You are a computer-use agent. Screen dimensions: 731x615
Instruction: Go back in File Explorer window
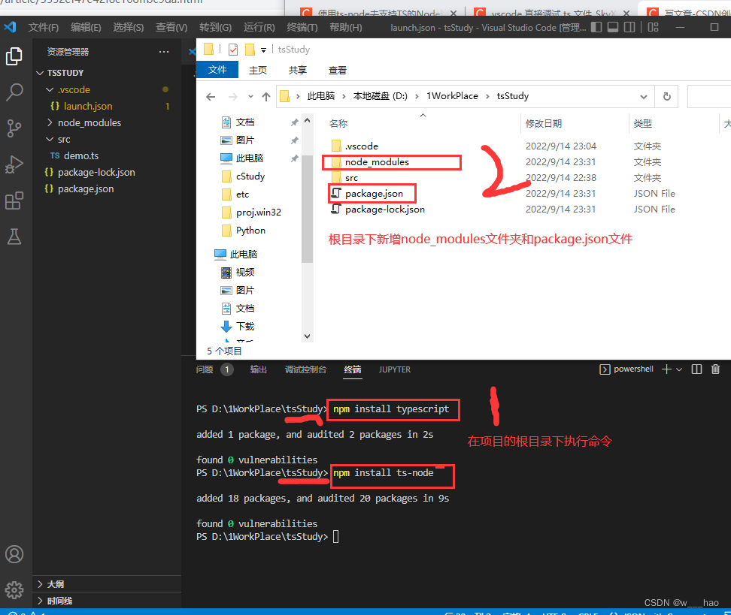pyautogui.click(x=211, y=96)
